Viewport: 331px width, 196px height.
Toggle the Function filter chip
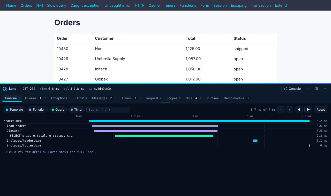[x=37, y=110]
